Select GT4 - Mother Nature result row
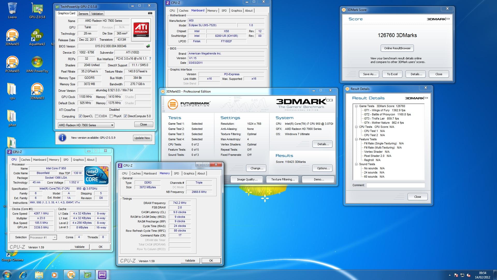 click(x=384, y=123)
